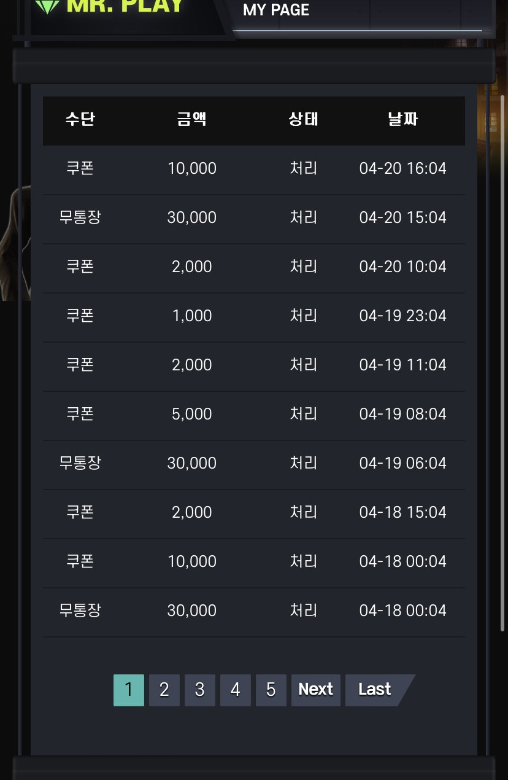The width and height of the screenshot is (508, 780).
Task: Select the 04-20 16:04 쿠폰 row
Action: (253, 168)
